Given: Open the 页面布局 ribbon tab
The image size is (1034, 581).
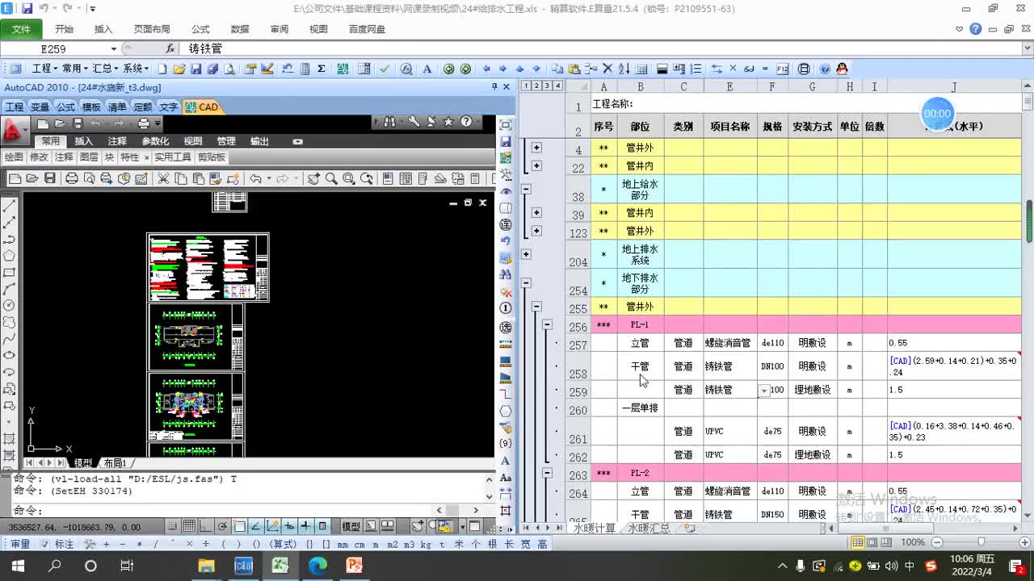Looking at the screenshot, I should click(x=152, y=29).
